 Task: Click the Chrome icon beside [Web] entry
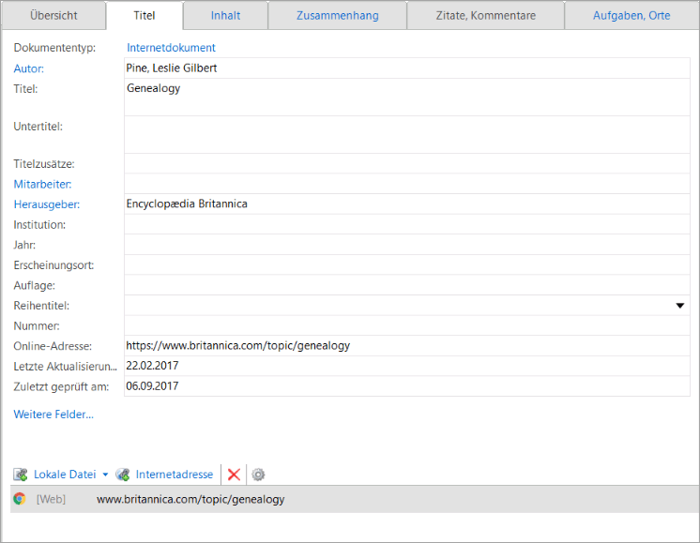(x=20, y=499)
